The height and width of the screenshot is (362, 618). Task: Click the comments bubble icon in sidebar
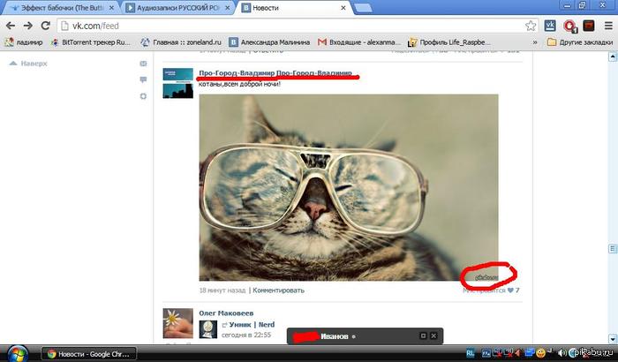tap(144, 79)
